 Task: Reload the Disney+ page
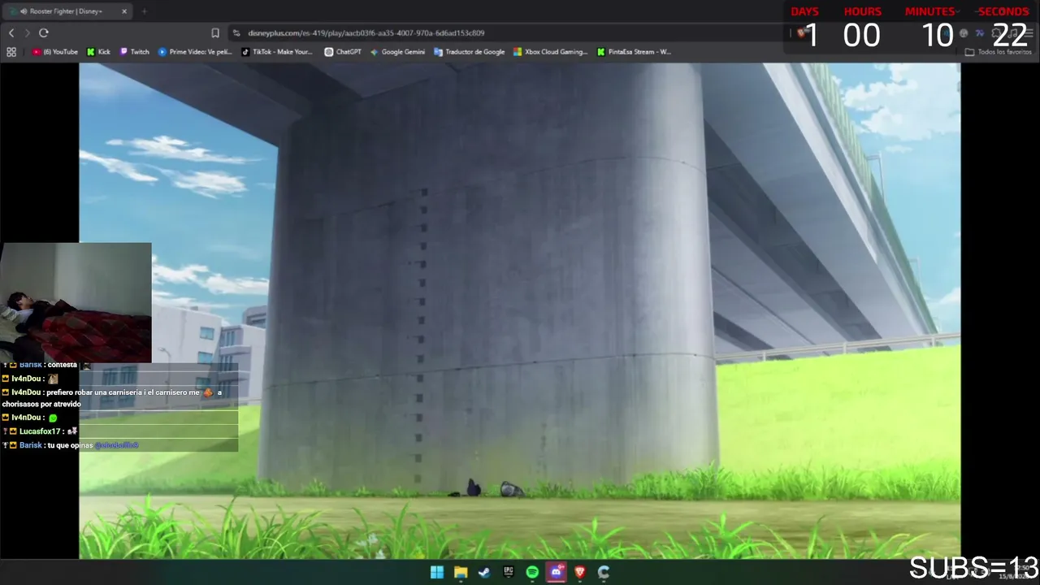point(44,32)
